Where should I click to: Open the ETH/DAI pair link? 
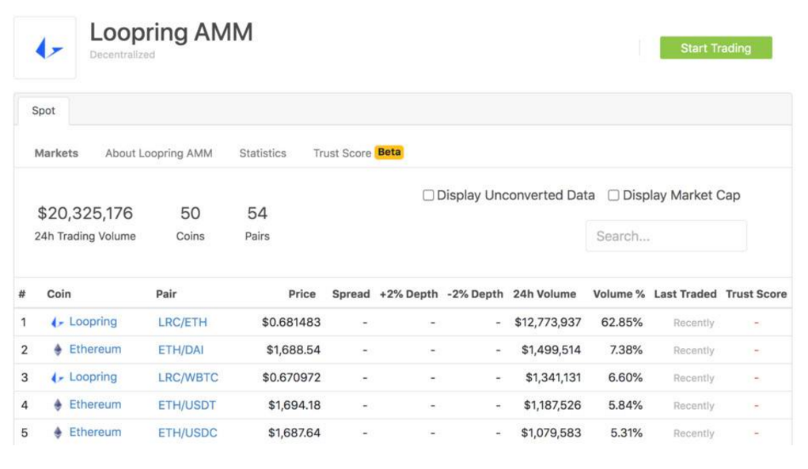click(x=181, y=350)
